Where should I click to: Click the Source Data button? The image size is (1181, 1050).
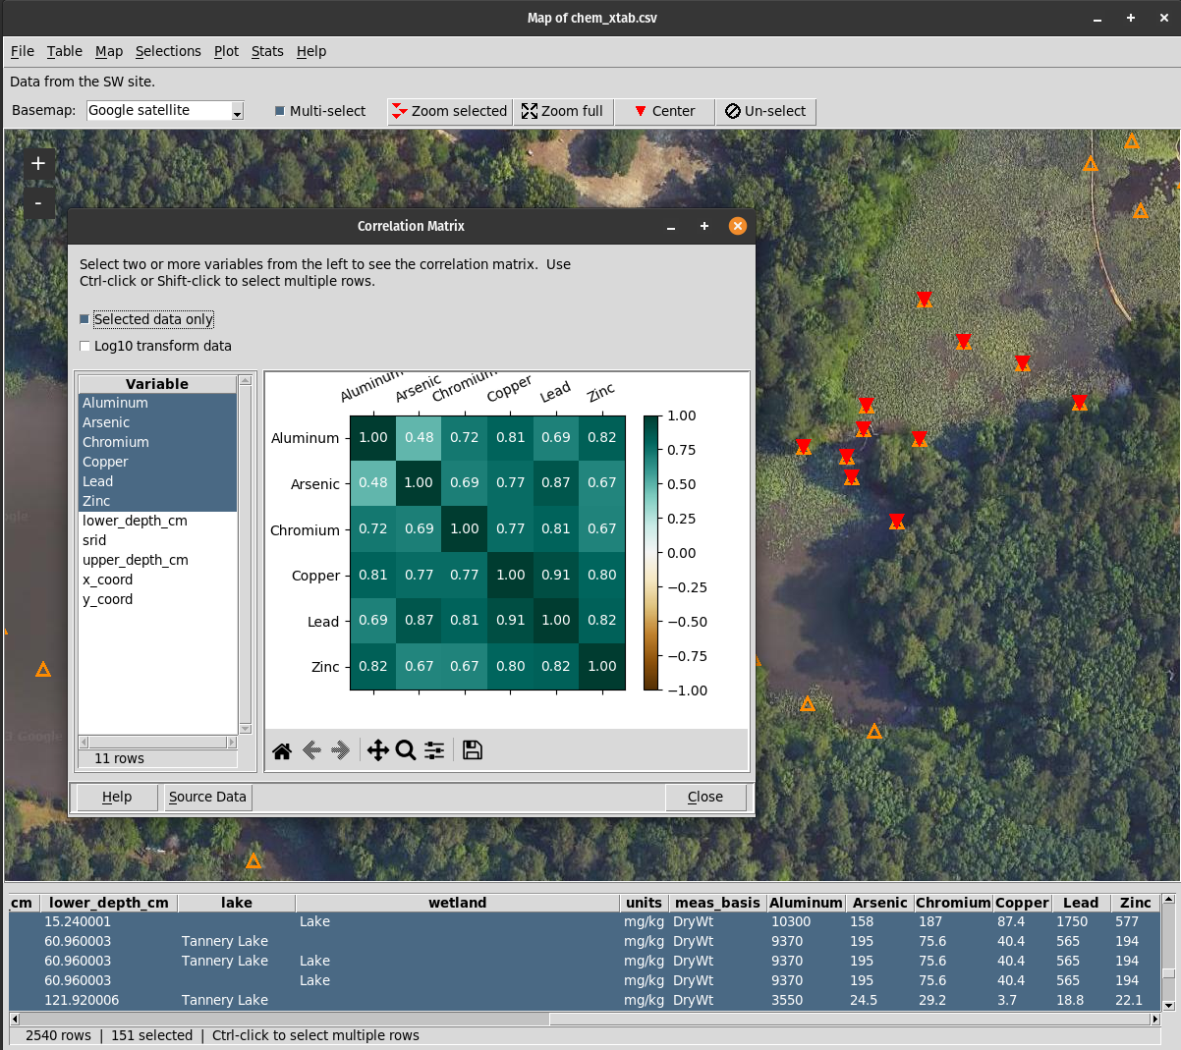tap(206, 797)
